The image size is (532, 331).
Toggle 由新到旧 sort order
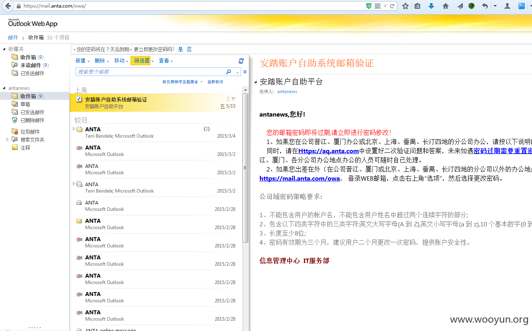215,82
